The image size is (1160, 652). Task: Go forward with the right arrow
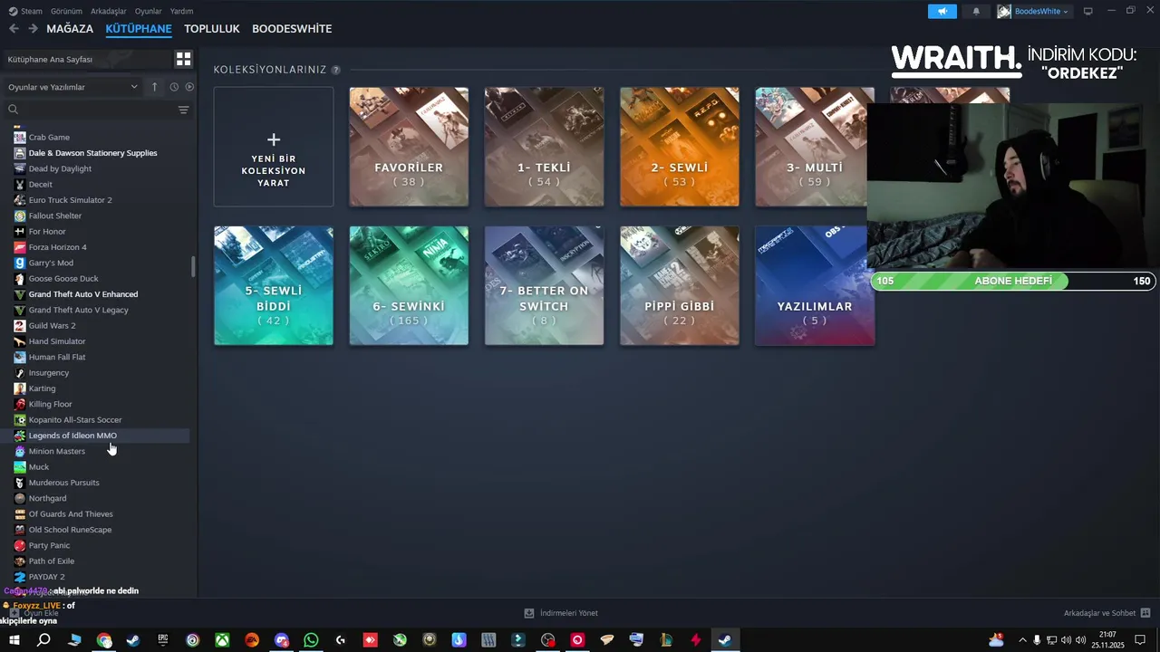33,29
